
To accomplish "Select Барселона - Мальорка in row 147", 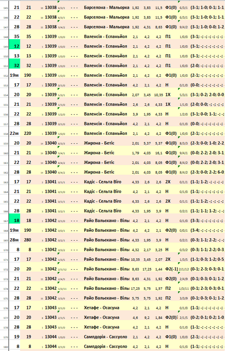I will pyautogui.click(x=106, y=27).
